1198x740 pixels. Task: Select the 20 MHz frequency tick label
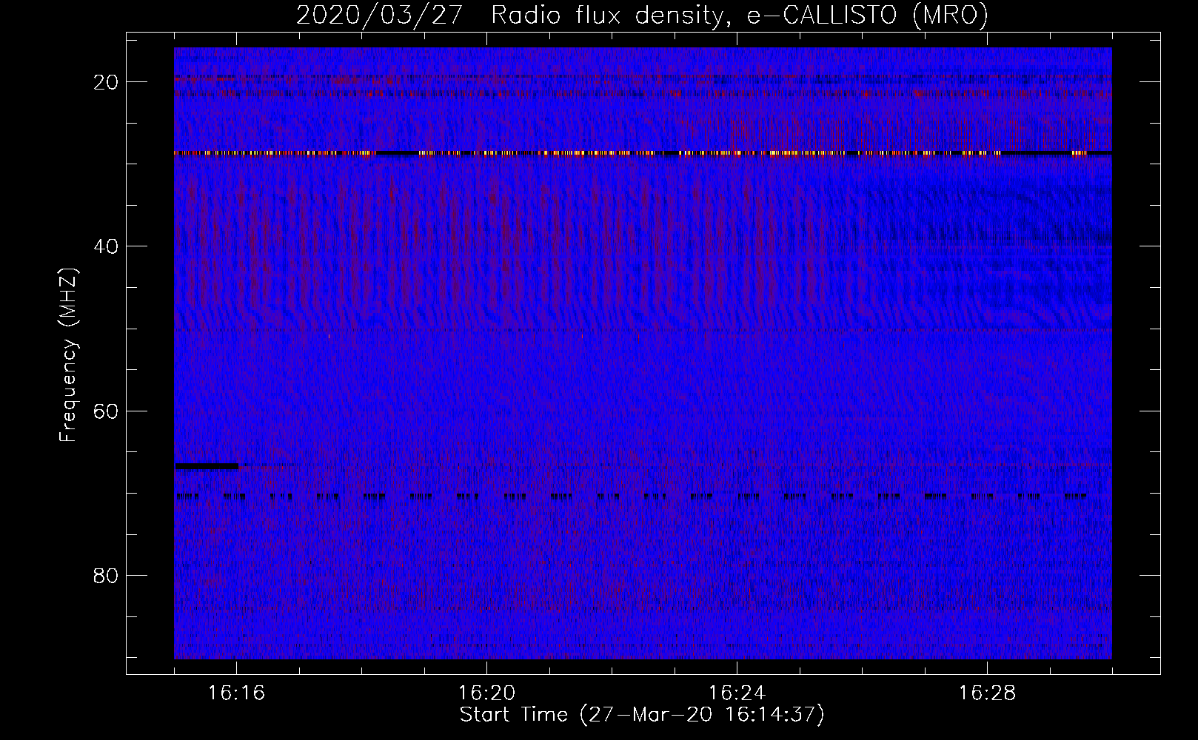point(106,82)
